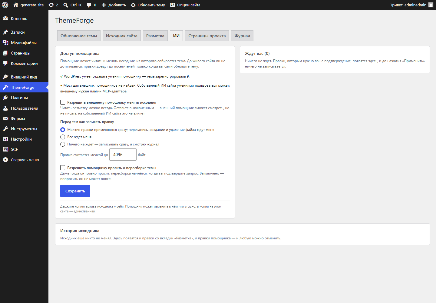Click the Обновить тему refresh icon

[x=133, y=5]
